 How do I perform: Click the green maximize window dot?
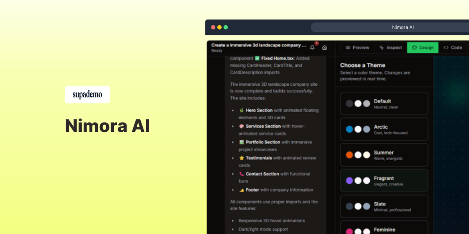(x=226, y=27)
